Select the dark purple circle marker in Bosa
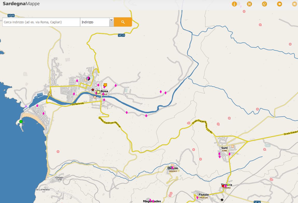Screen dimensions: 298x203 [x=88, y=78]
